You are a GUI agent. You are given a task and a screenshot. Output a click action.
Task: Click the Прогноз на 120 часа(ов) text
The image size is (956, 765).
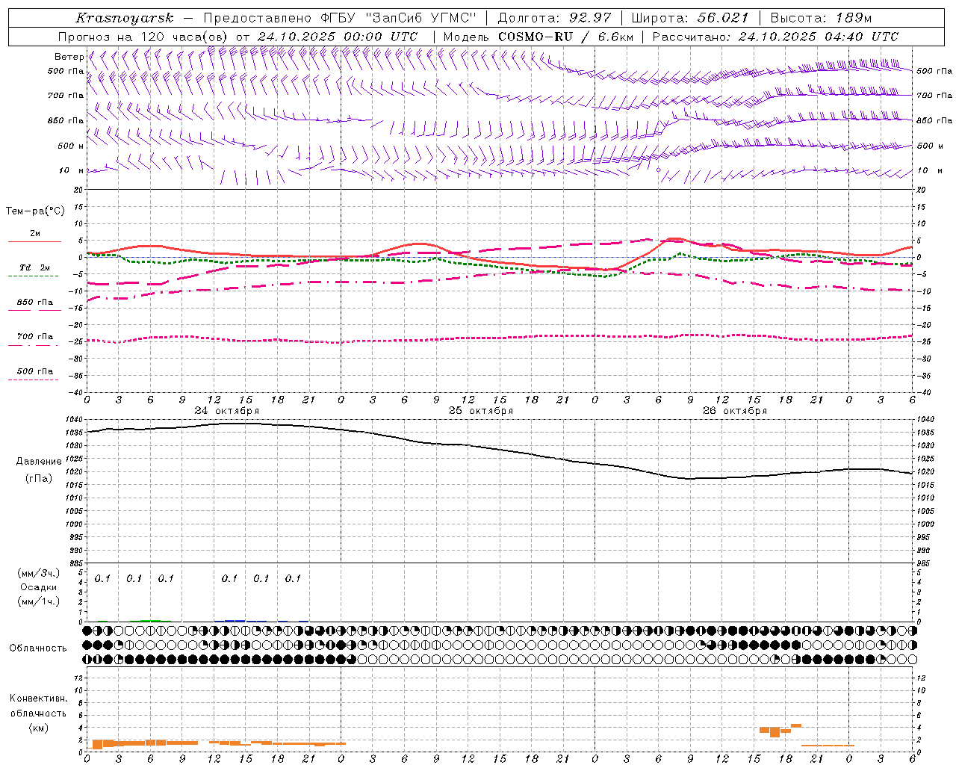[143, 37]
